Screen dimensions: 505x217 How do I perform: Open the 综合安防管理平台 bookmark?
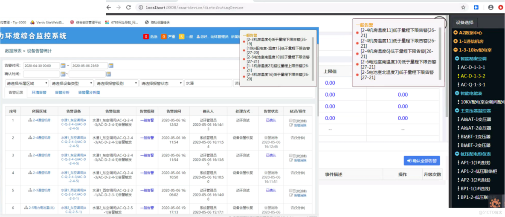coord(86,23)
